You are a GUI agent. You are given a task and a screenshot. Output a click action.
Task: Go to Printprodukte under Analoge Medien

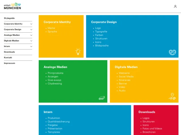pos(55,73)
